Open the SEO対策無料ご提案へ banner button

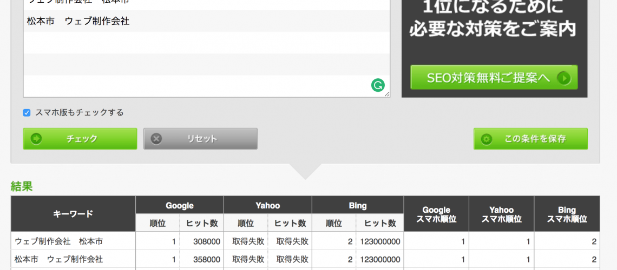click(494, 78)
